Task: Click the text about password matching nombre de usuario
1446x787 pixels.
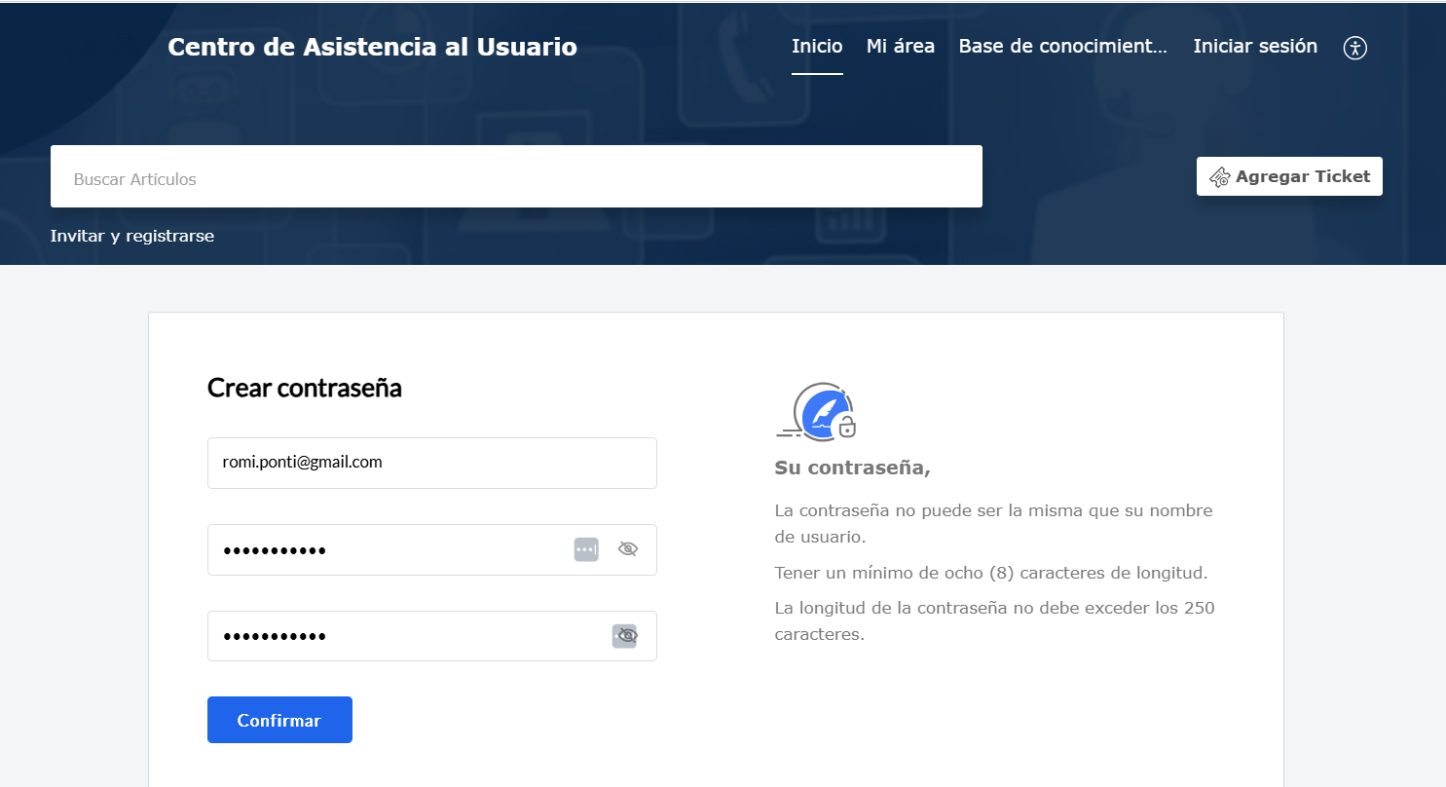Action: coord(993,523)
